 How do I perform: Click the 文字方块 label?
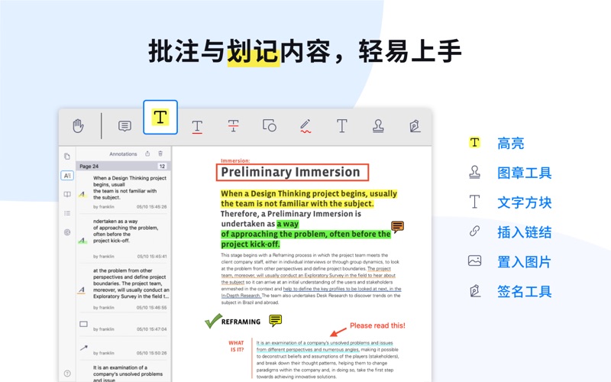coord(525,202)
